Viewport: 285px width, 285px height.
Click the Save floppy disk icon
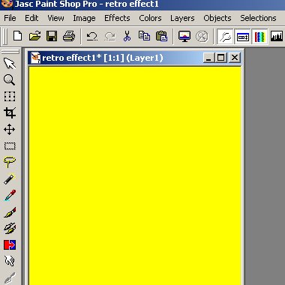pyautogui.click(x=52, y=37)
